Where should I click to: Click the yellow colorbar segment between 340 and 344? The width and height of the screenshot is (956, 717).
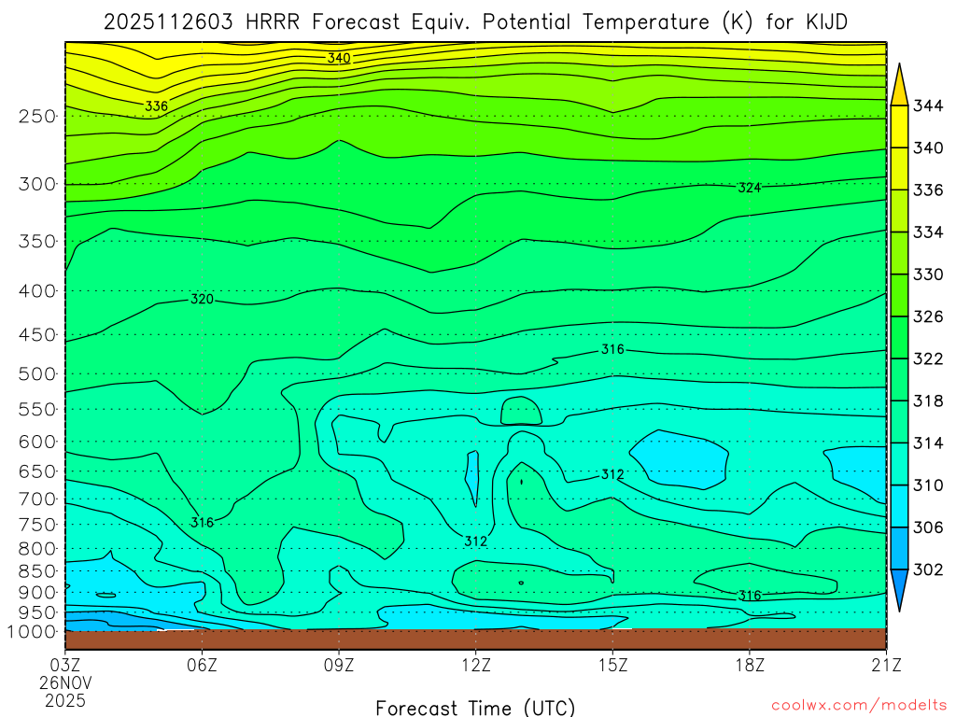coord(899,127)
